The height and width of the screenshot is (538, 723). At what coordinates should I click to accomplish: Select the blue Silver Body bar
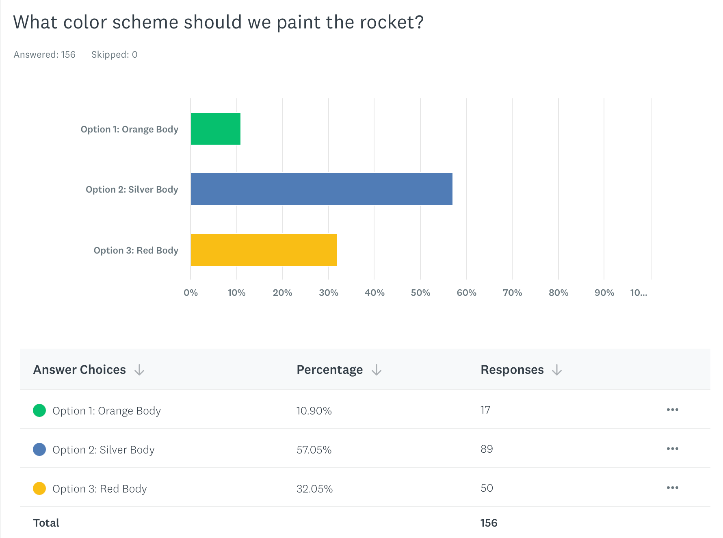pyautogui.click(x=321, y=189)
